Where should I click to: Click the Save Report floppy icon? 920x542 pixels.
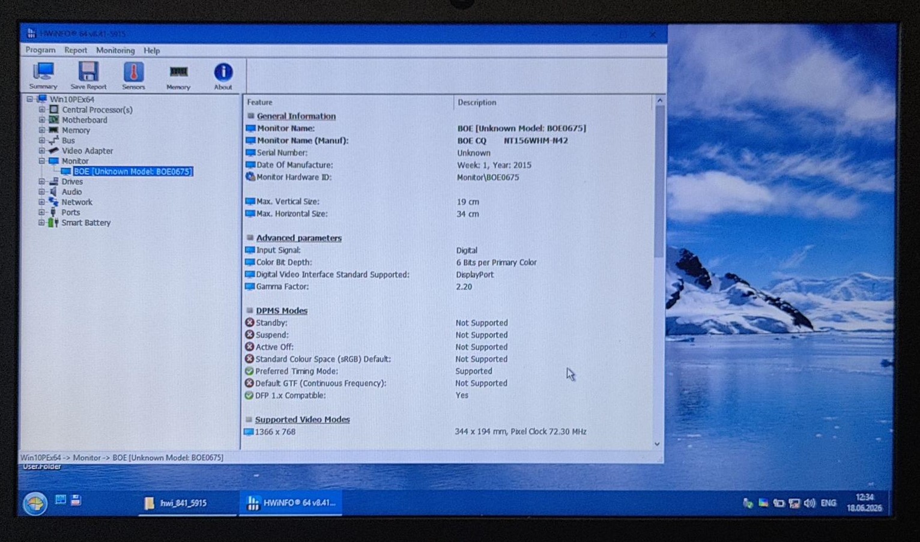pyautogui.click(x=88, y=76)
